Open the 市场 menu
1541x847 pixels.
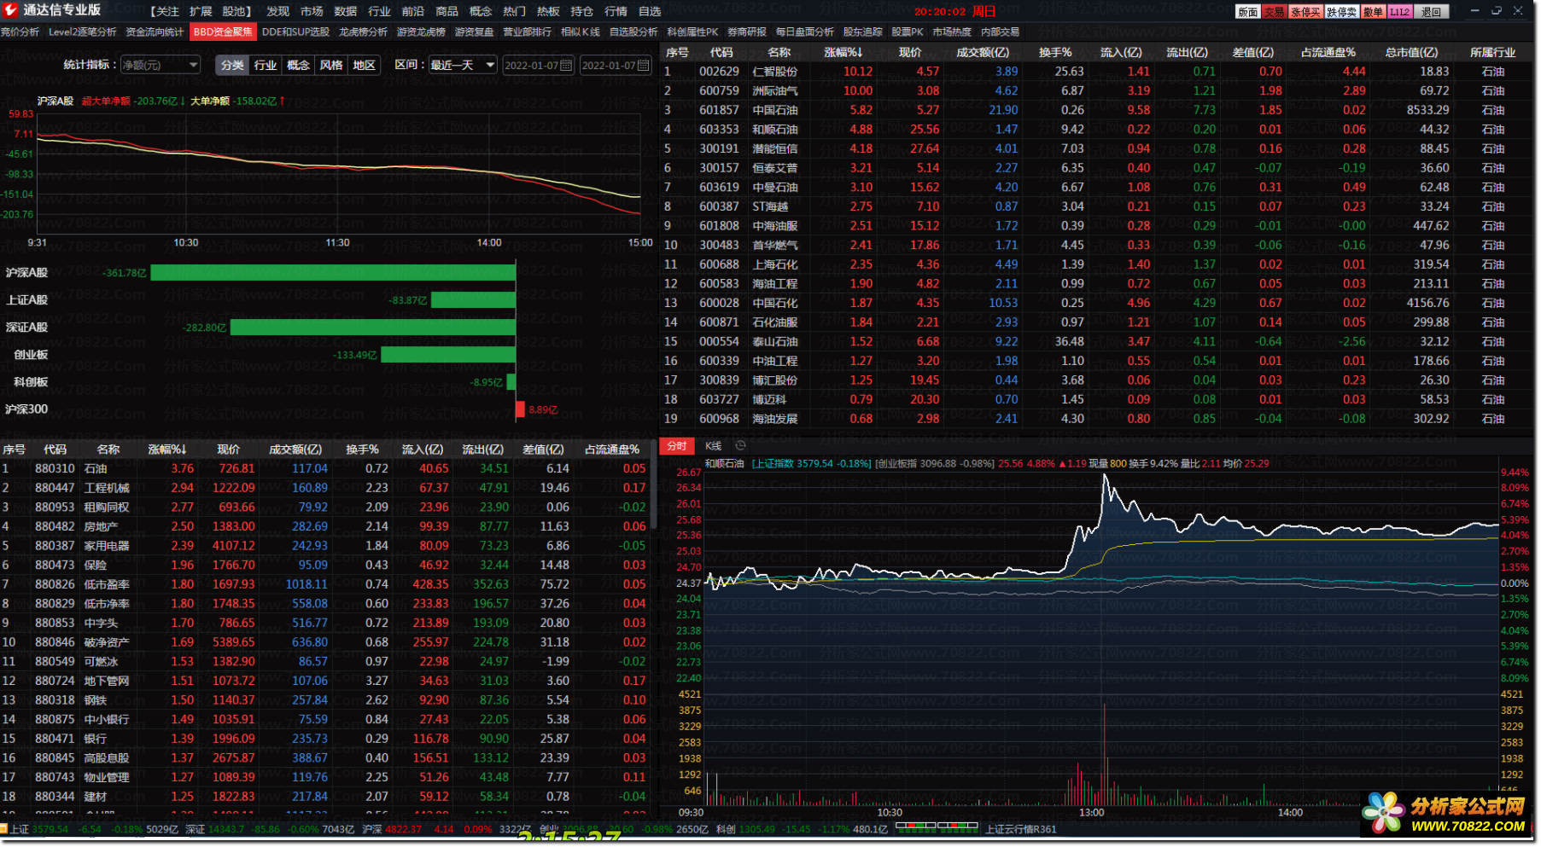(x=312, y=11)
